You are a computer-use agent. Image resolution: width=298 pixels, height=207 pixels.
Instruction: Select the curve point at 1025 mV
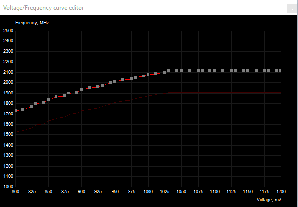point(165,72)
